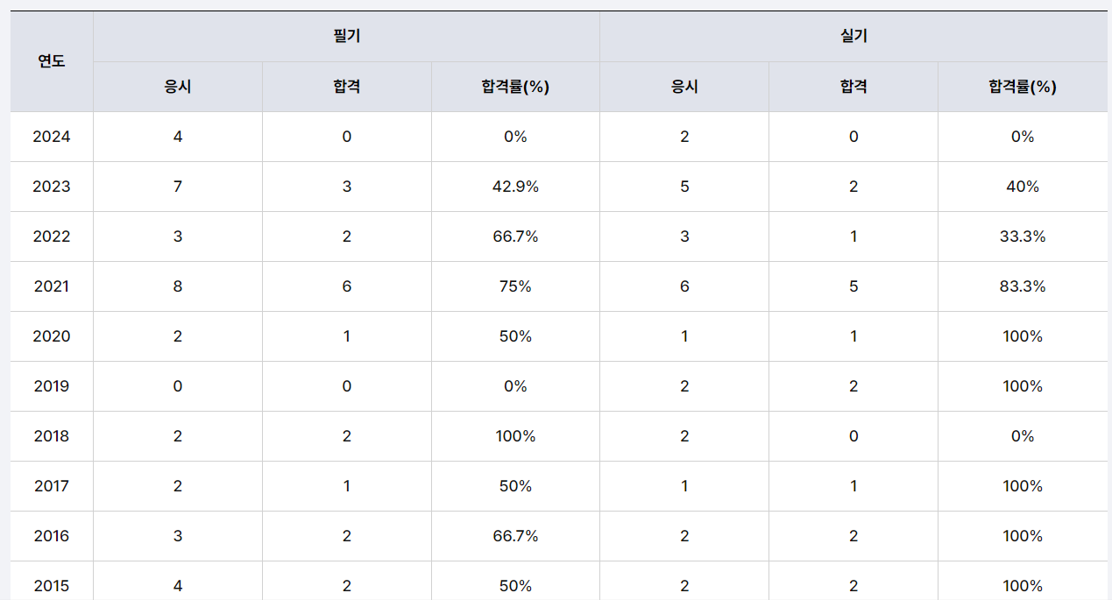Select the 2024 year cell
Viewport: 1112px width, 600px height.
pos(52,137)
